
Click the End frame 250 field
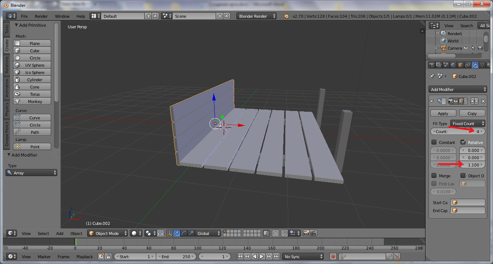tap(176, 256)
